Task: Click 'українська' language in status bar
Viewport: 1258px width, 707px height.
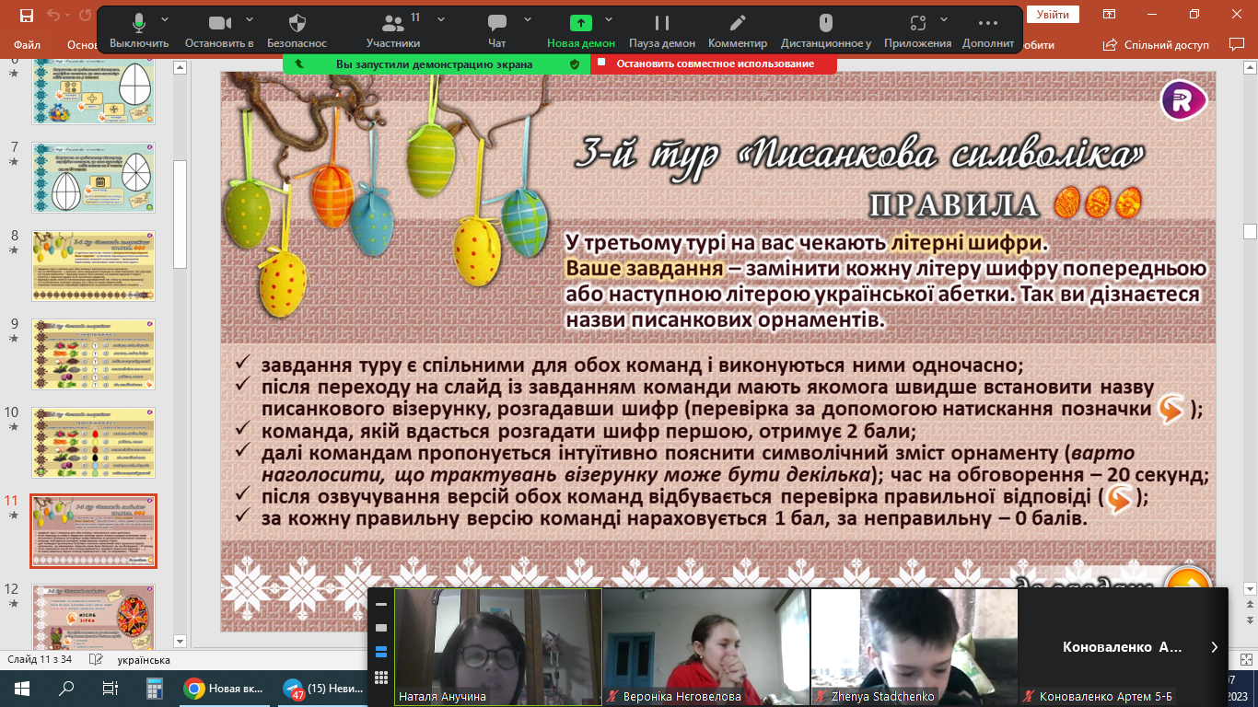Action: 144,660
